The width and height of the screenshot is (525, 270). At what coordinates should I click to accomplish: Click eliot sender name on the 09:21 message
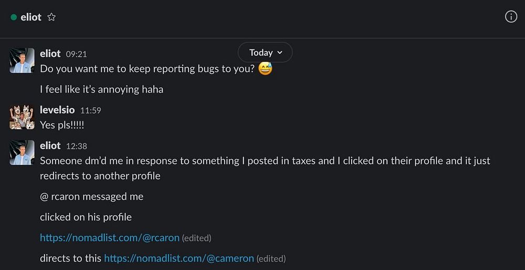[50, 54]
